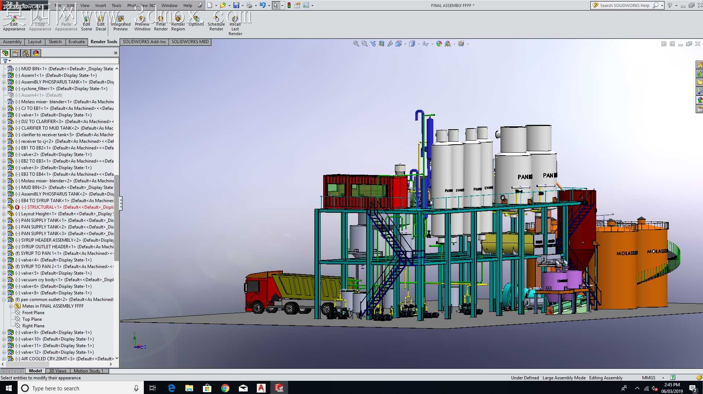The image size is (703, 394).
Task: Select the Motion Study 1 tab
Action: (88, 371)
